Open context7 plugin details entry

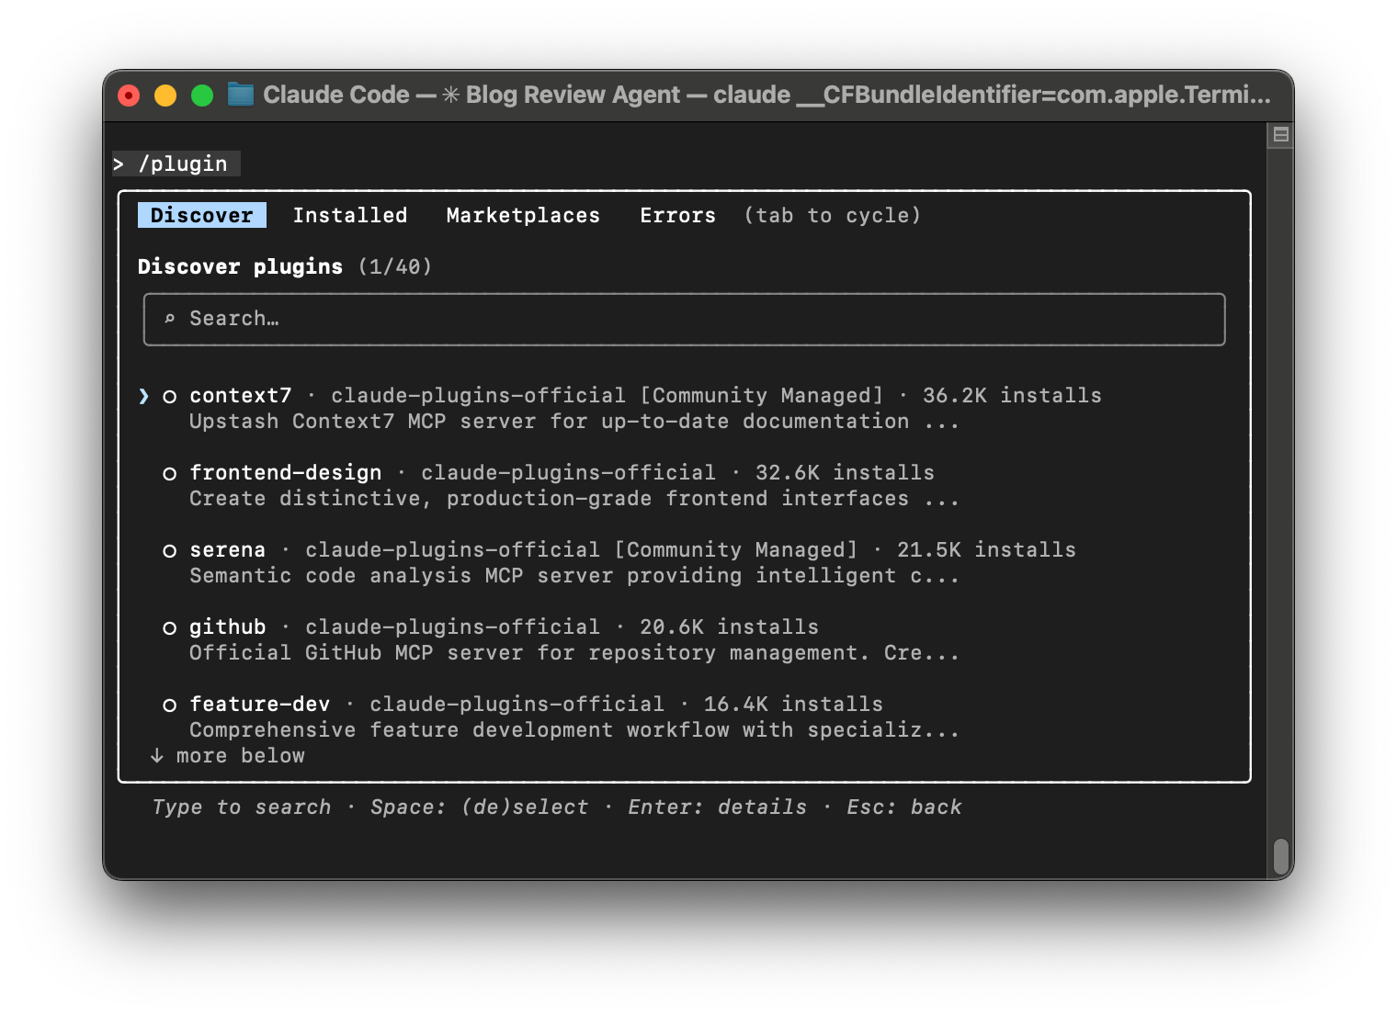pos(240,395)
